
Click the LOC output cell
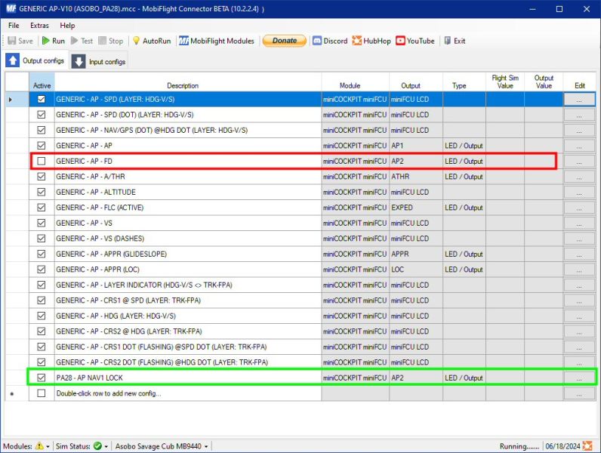[416, 270]
